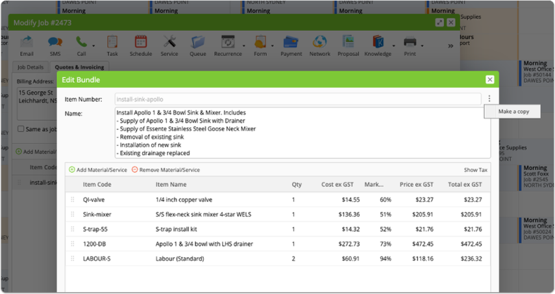Switch to the Job Details tab
Viewport: 555px width, 294px height.
(x=31, y=67)
